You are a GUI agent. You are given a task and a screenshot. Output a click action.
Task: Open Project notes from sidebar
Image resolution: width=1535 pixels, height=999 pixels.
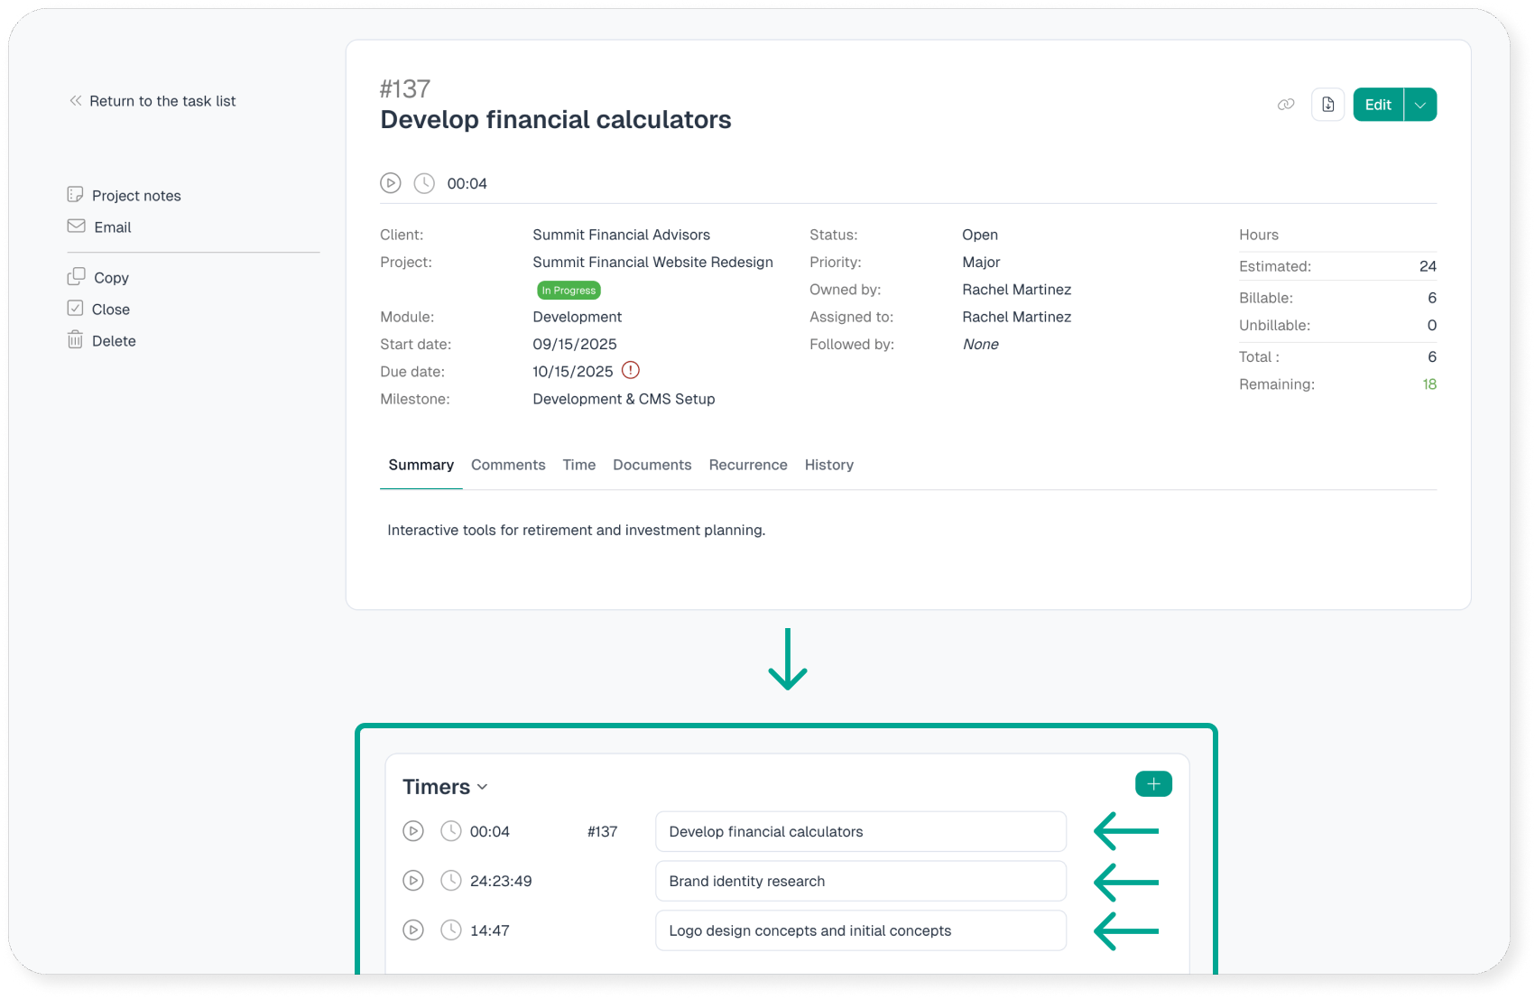pyautogui.click(x=135, y=196)
